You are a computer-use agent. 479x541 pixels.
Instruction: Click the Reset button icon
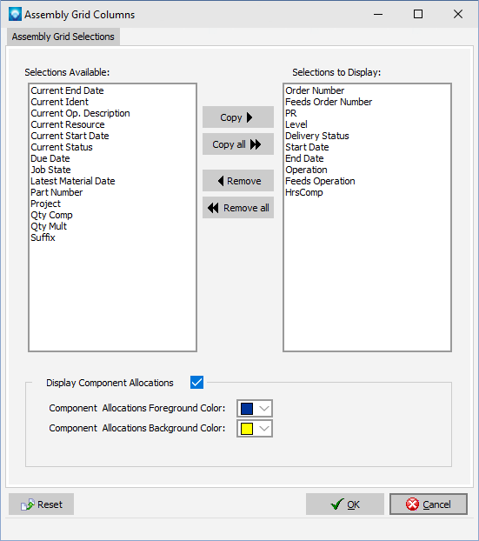(x=28, y=504)
